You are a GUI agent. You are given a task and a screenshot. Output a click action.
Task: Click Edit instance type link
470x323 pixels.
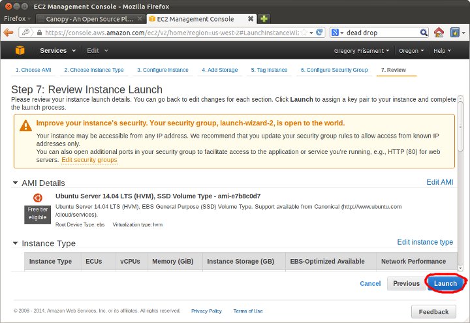tap(425, 242)
